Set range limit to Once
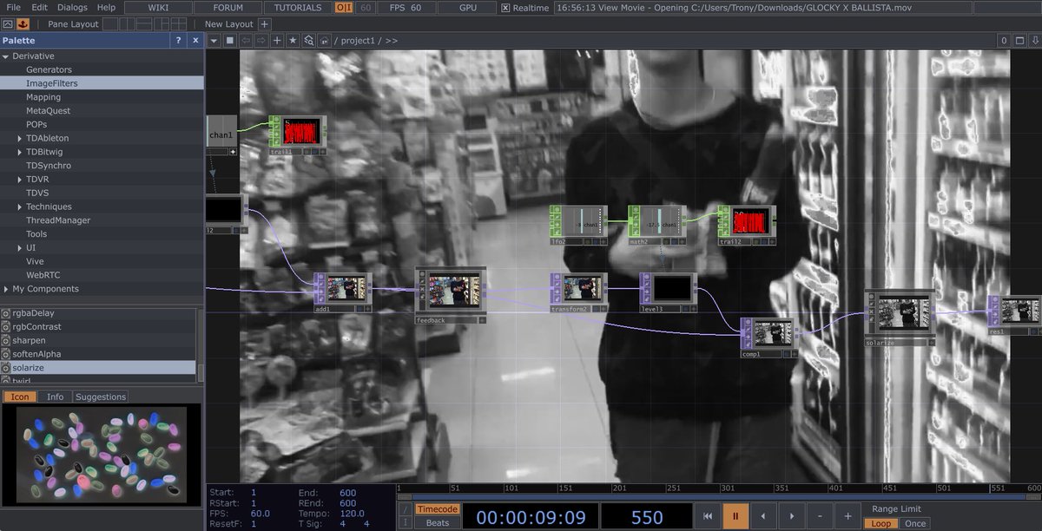 914,524
